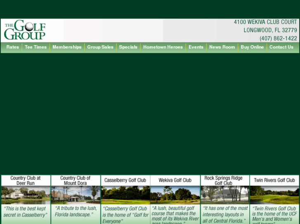Go to Memberships section

coord(67,47)
